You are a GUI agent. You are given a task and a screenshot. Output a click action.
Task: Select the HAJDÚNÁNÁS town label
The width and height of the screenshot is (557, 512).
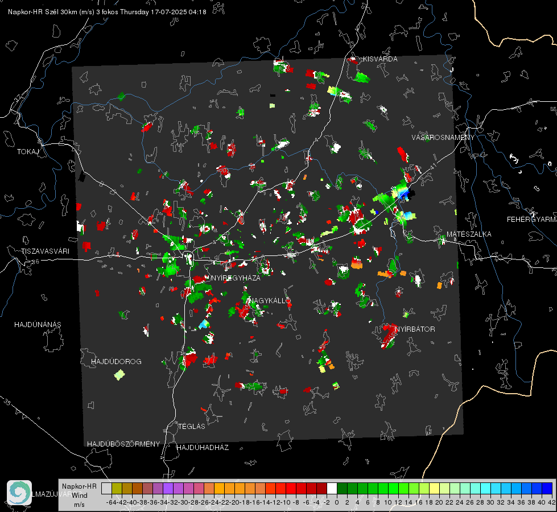click(x=38, y=324)
